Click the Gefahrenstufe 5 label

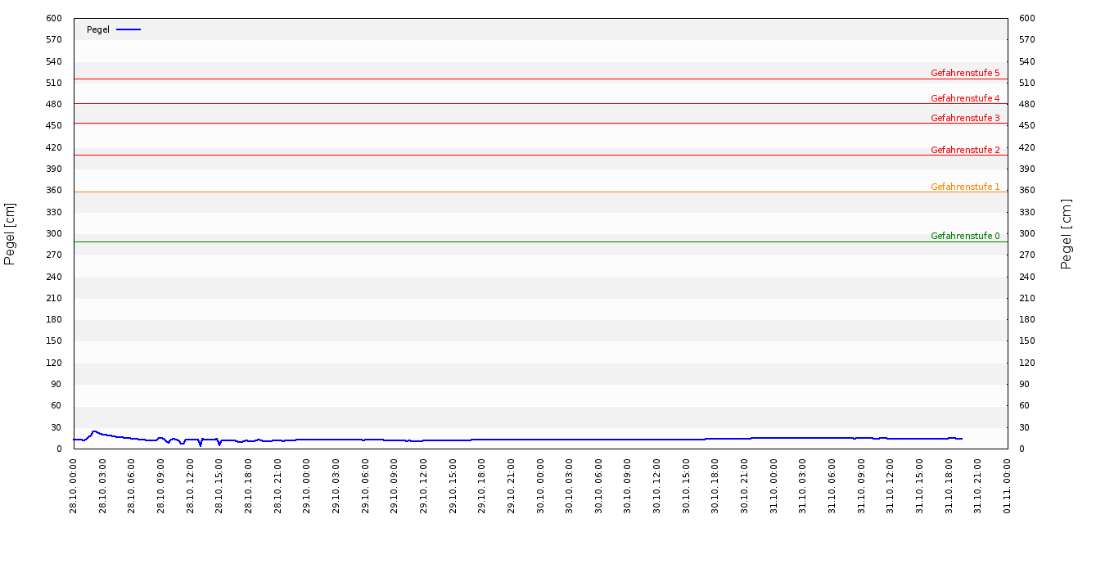point(965,74)
